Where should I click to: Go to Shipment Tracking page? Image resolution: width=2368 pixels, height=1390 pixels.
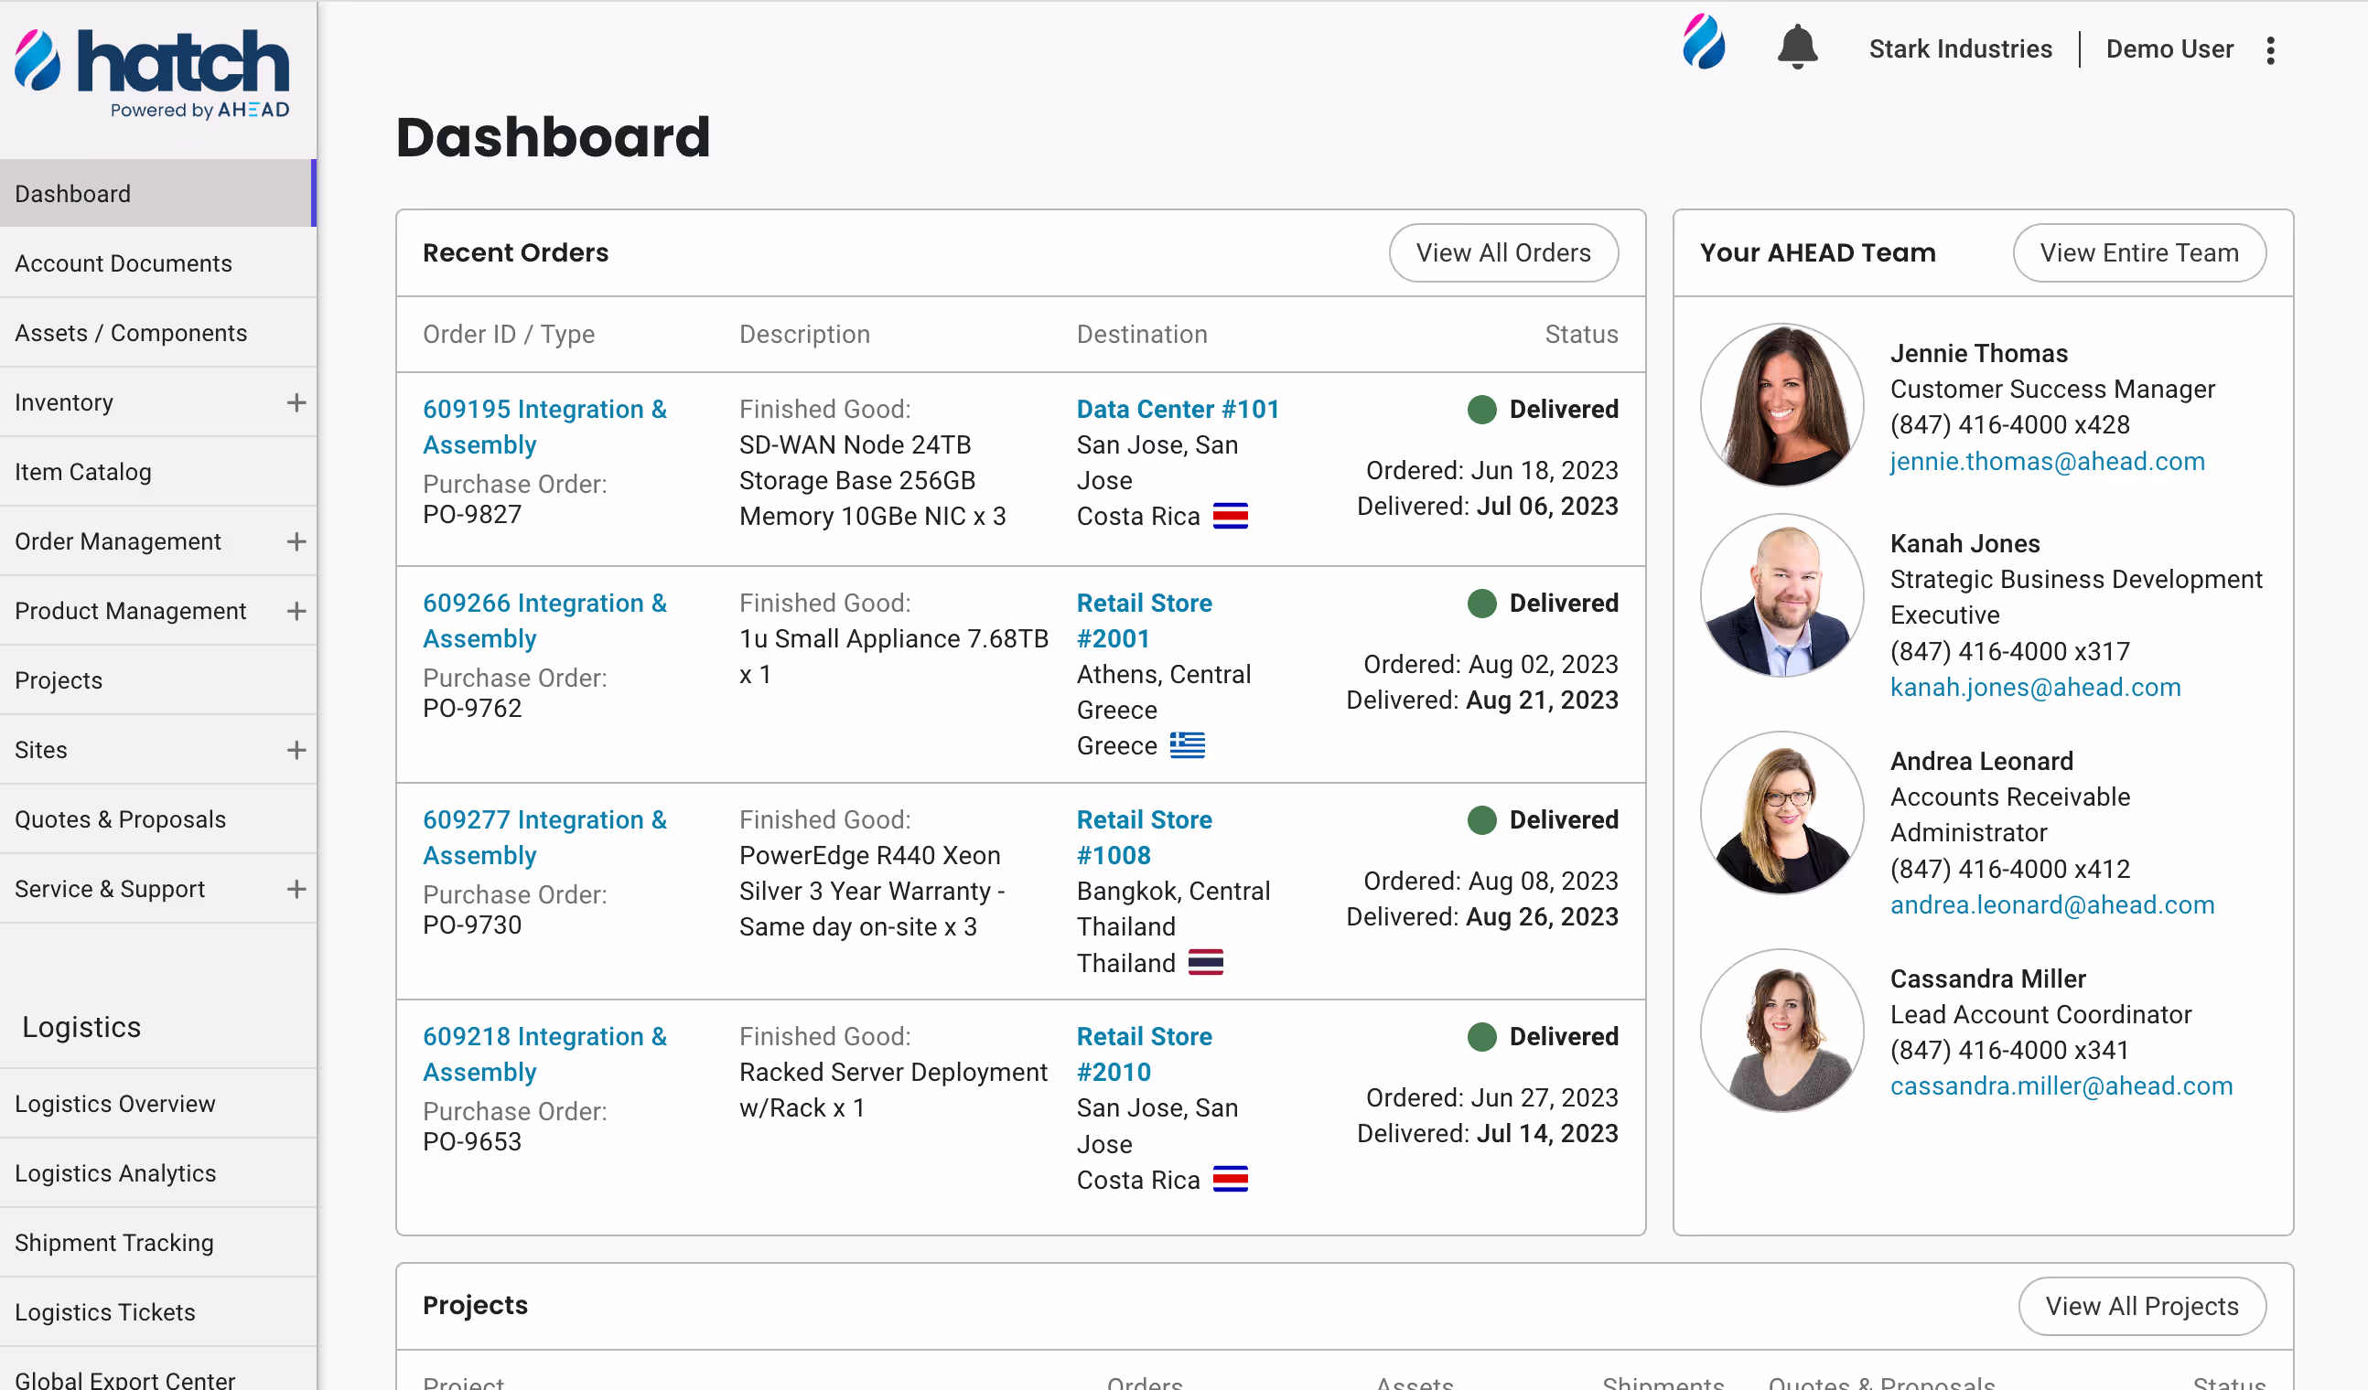click(113, 1243)
